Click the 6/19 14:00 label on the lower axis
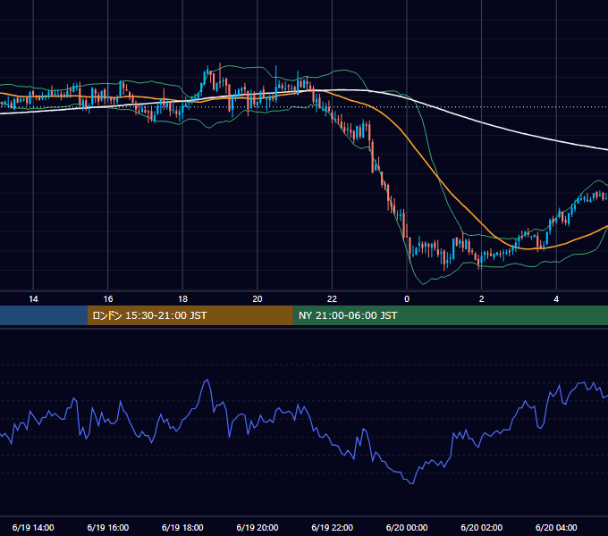 click(x=33, y=527)
